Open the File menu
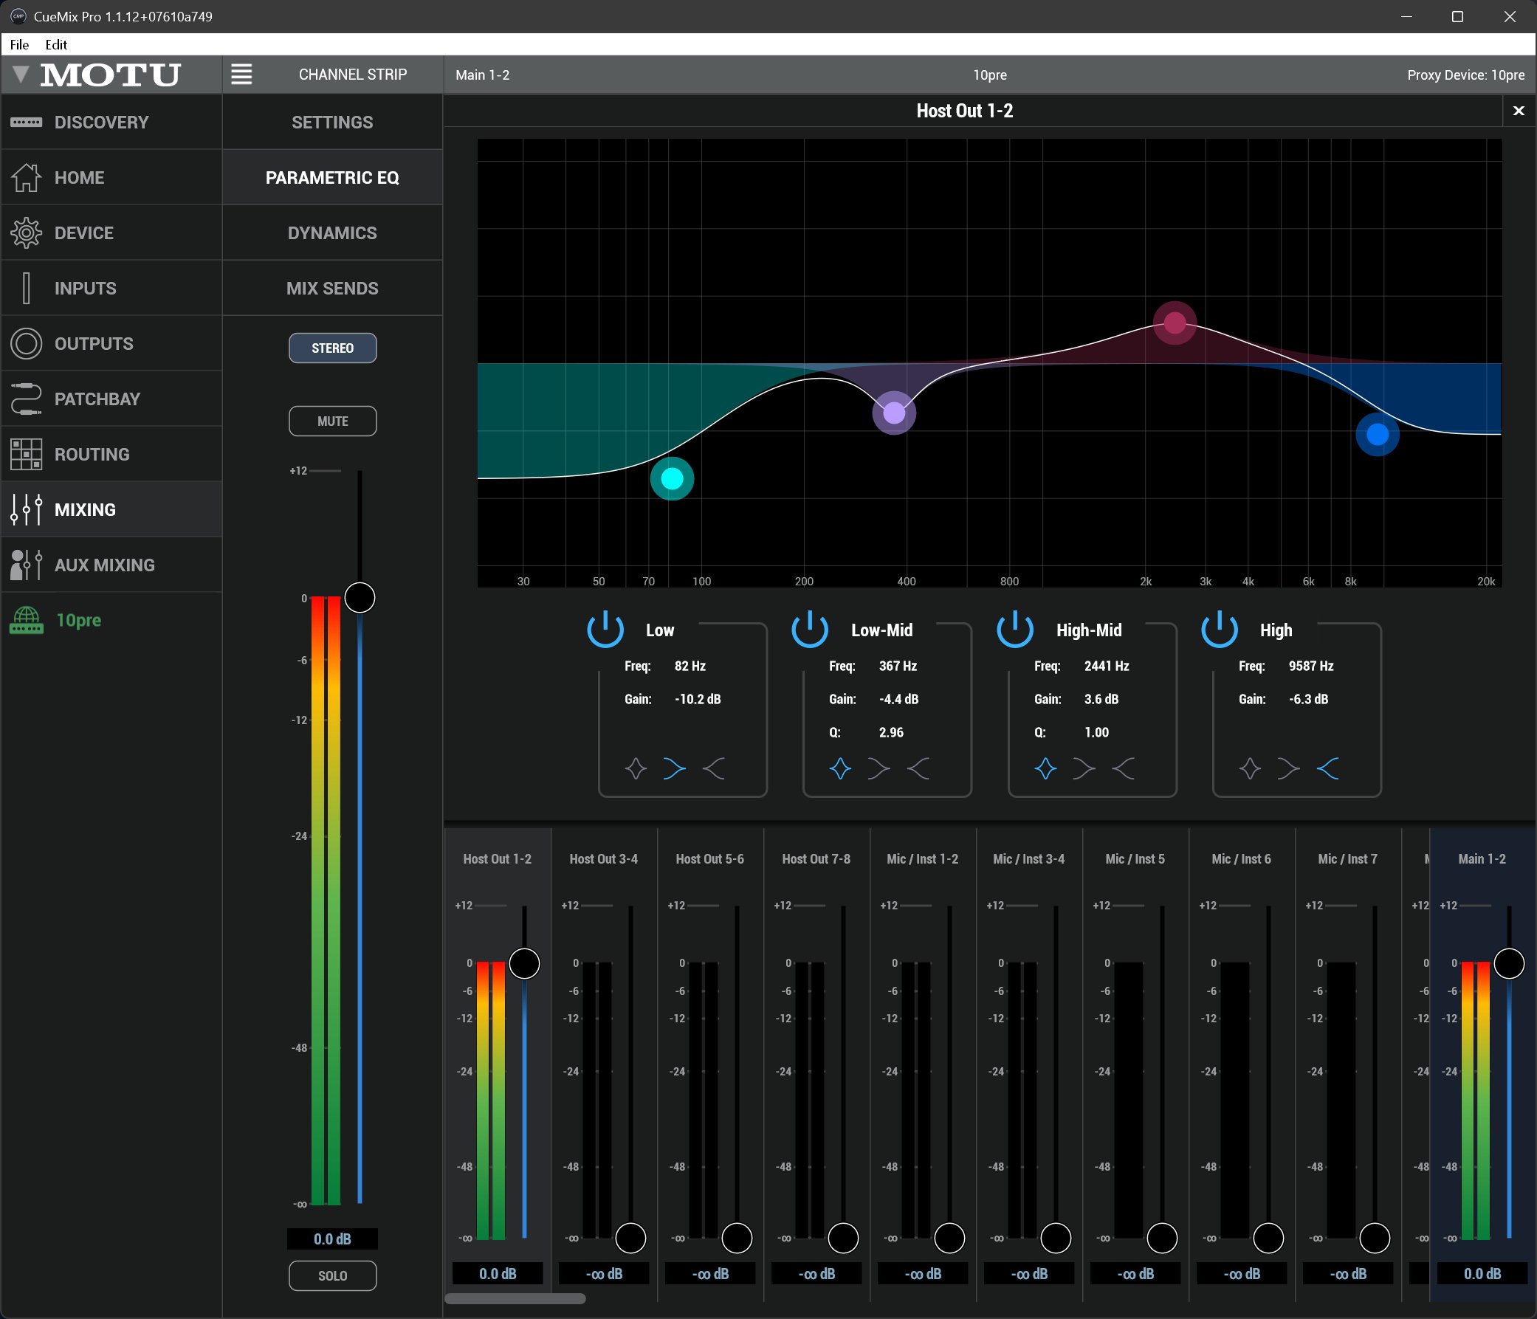This screenshot has height=1319, width=1537. [x=20, y=44]
